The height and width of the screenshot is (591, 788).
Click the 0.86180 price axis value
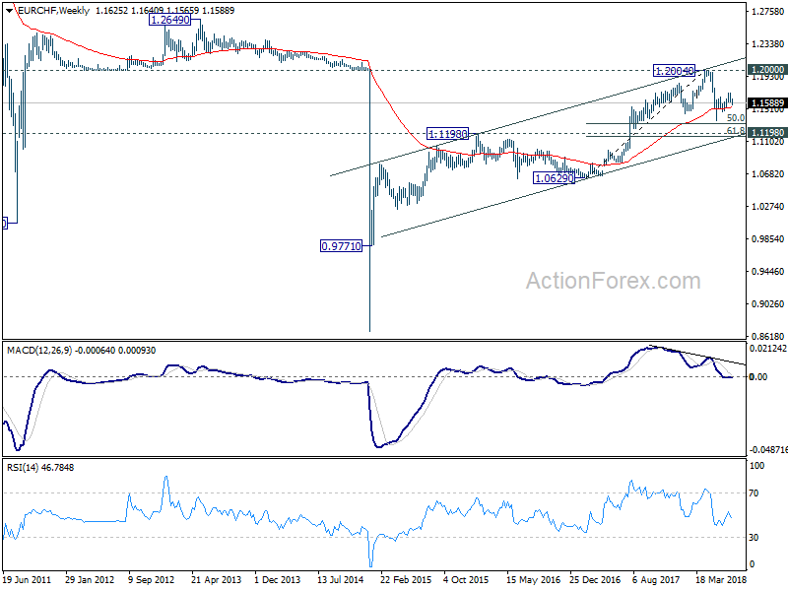(x=767, y=336)
